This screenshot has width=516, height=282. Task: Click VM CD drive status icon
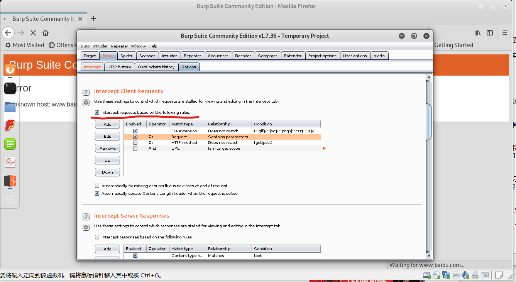click(x=436, y=275)
